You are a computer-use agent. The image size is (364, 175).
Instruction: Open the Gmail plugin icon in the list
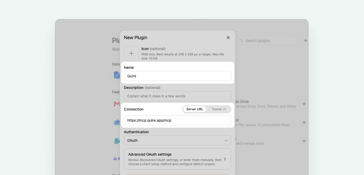tap(116, 104)
